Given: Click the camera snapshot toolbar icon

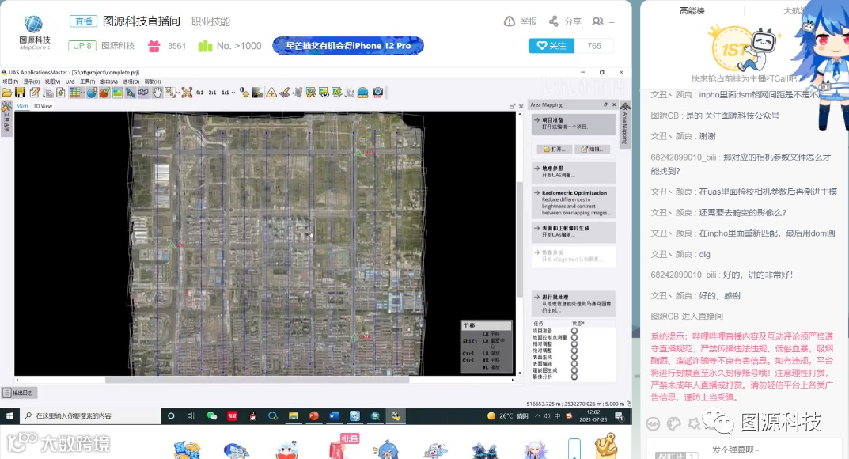Looking at the screenshot, I should pos(378,93).
